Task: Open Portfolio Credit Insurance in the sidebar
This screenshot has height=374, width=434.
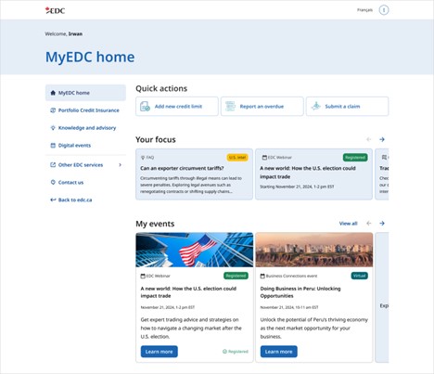Action: [85, 110]
